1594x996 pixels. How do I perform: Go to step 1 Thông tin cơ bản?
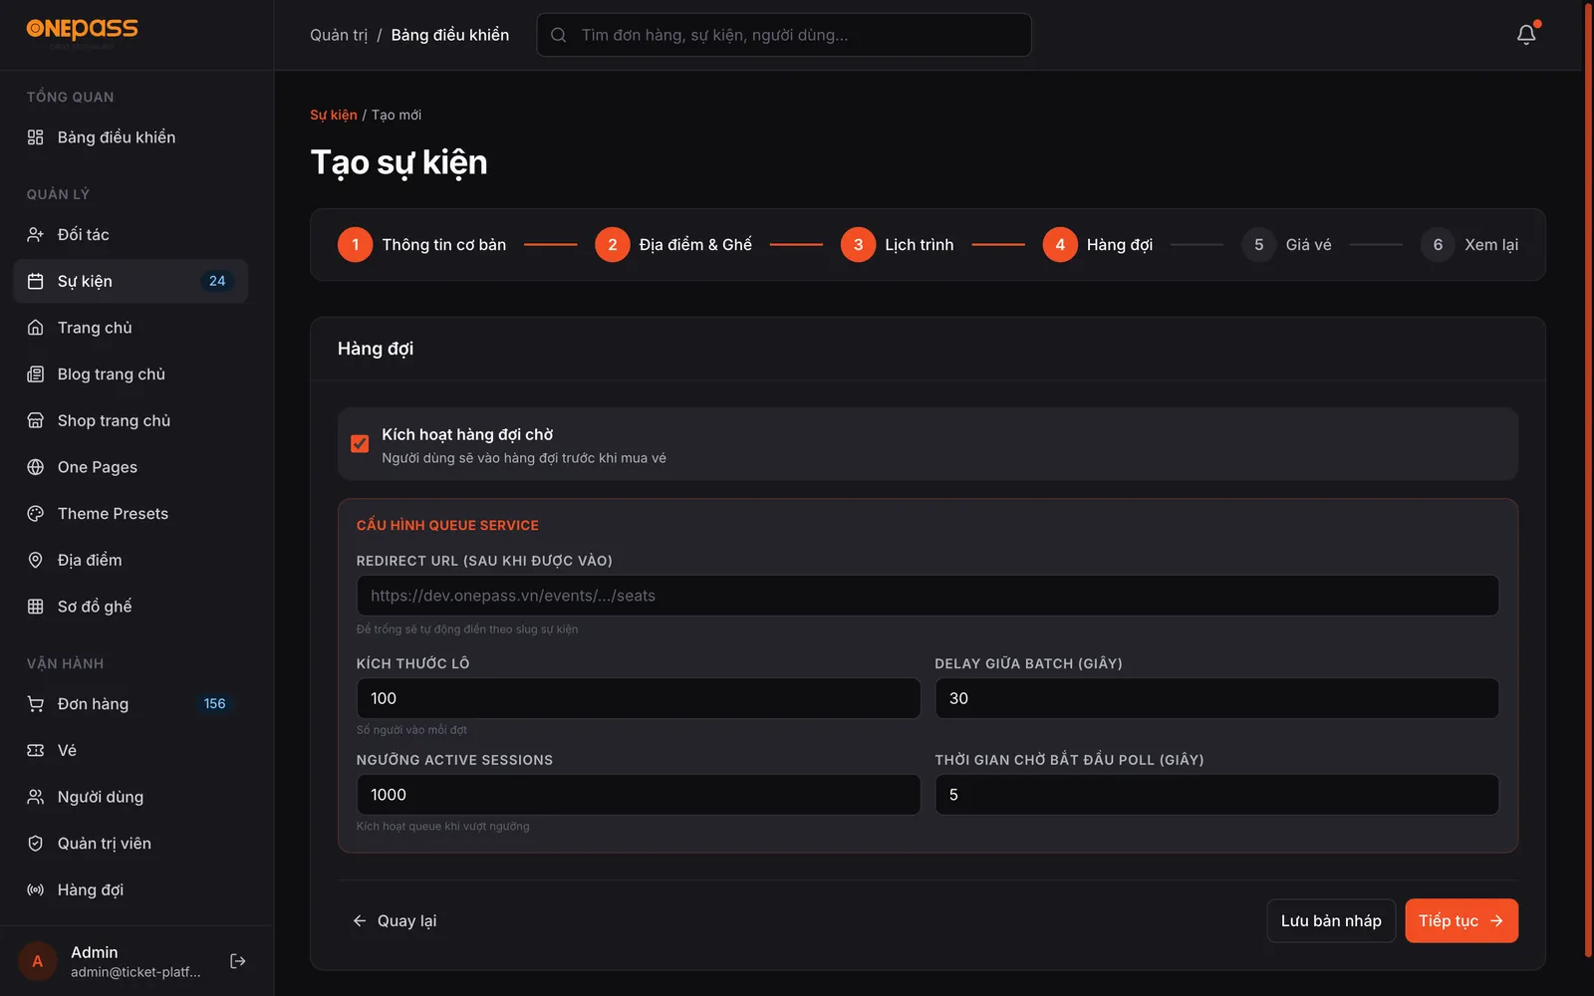(422, 245)
